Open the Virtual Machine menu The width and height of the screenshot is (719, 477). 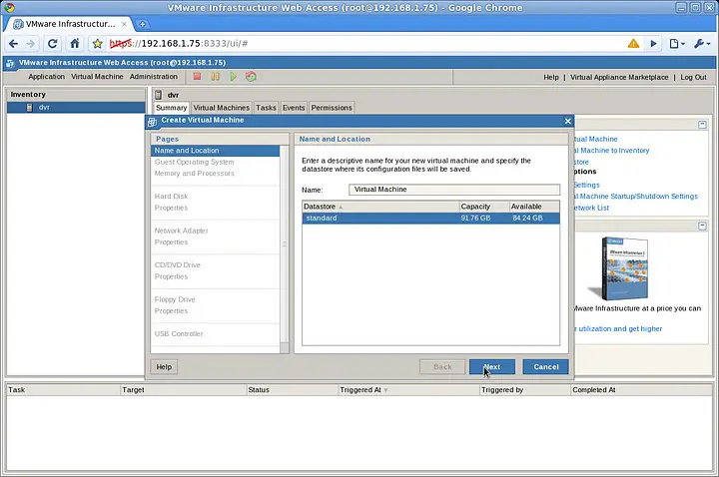(97, 77)
